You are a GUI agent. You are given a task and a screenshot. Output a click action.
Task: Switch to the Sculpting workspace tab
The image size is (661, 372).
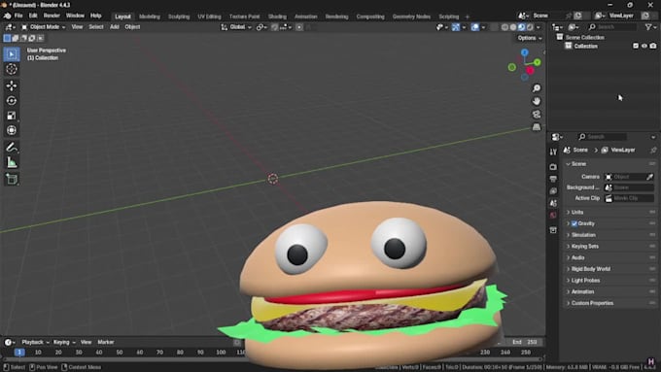click(179, 17)
